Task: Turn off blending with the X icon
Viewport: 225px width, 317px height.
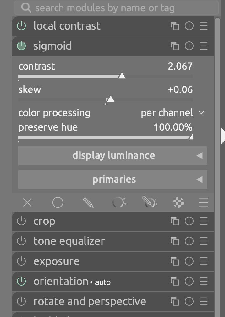Action: (x=27, y=203)
